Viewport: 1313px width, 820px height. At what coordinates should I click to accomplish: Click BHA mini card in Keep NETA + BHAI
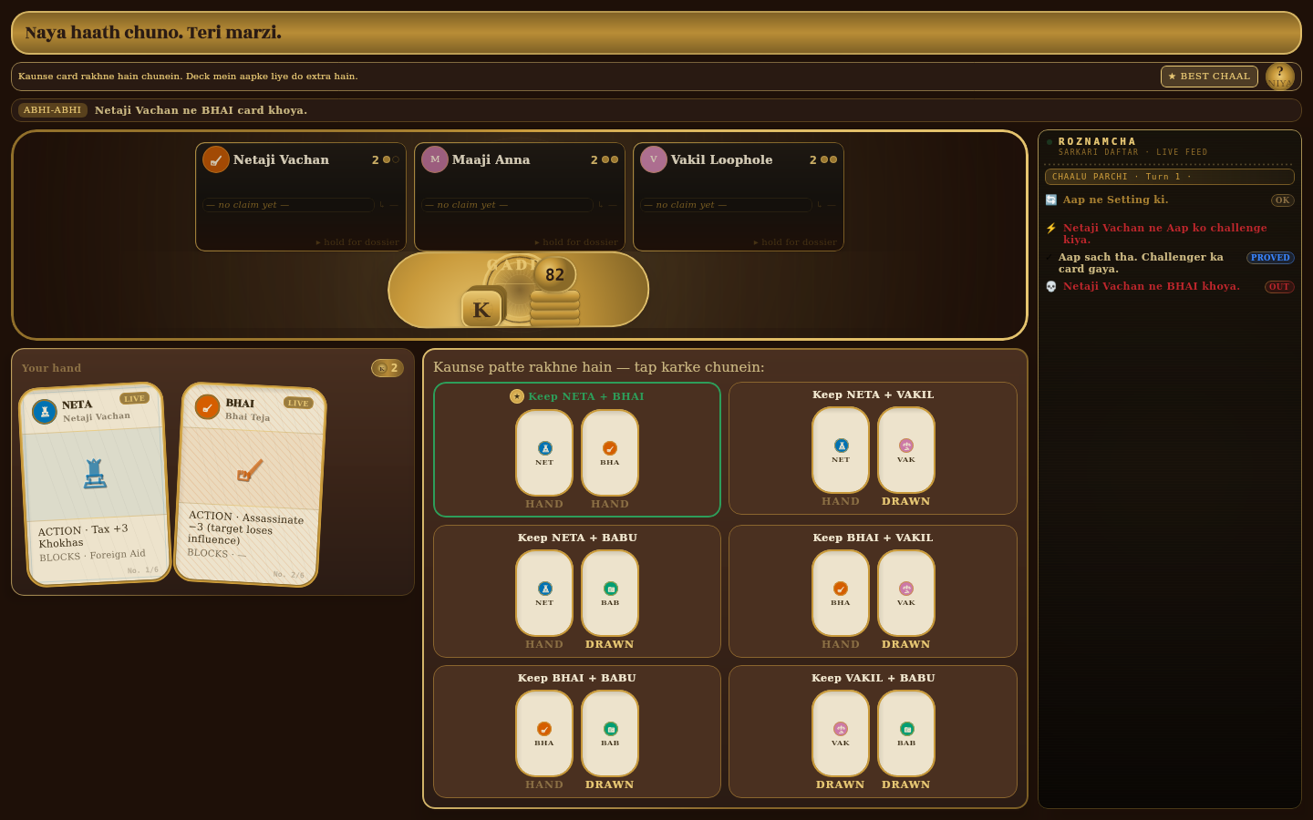click(x=610, y=453)
